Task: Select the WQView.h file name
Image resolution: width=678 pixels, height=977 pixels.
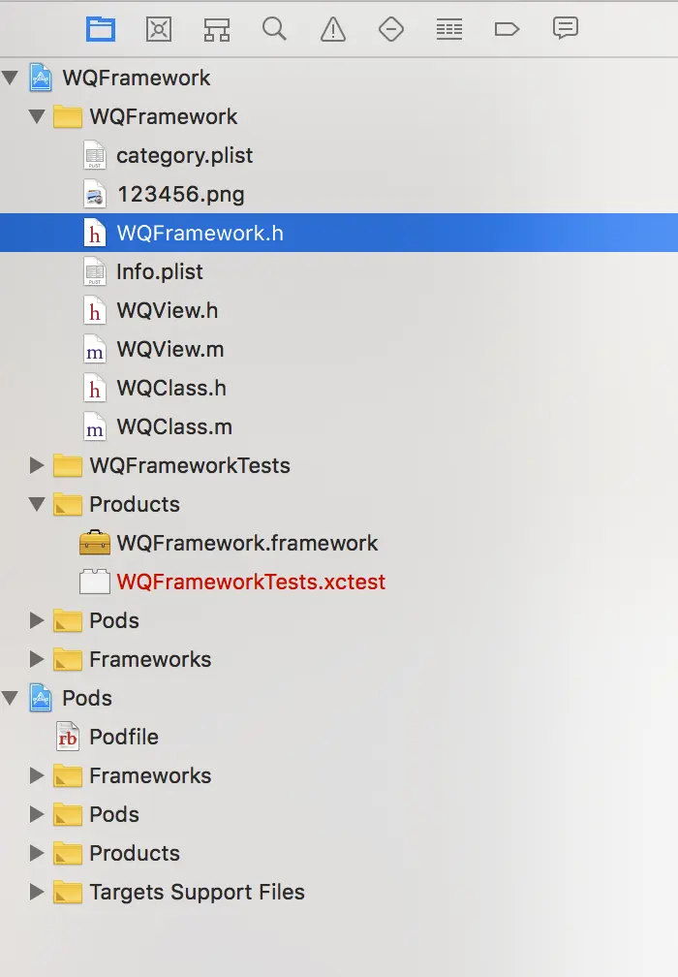Action: [168, 310]
